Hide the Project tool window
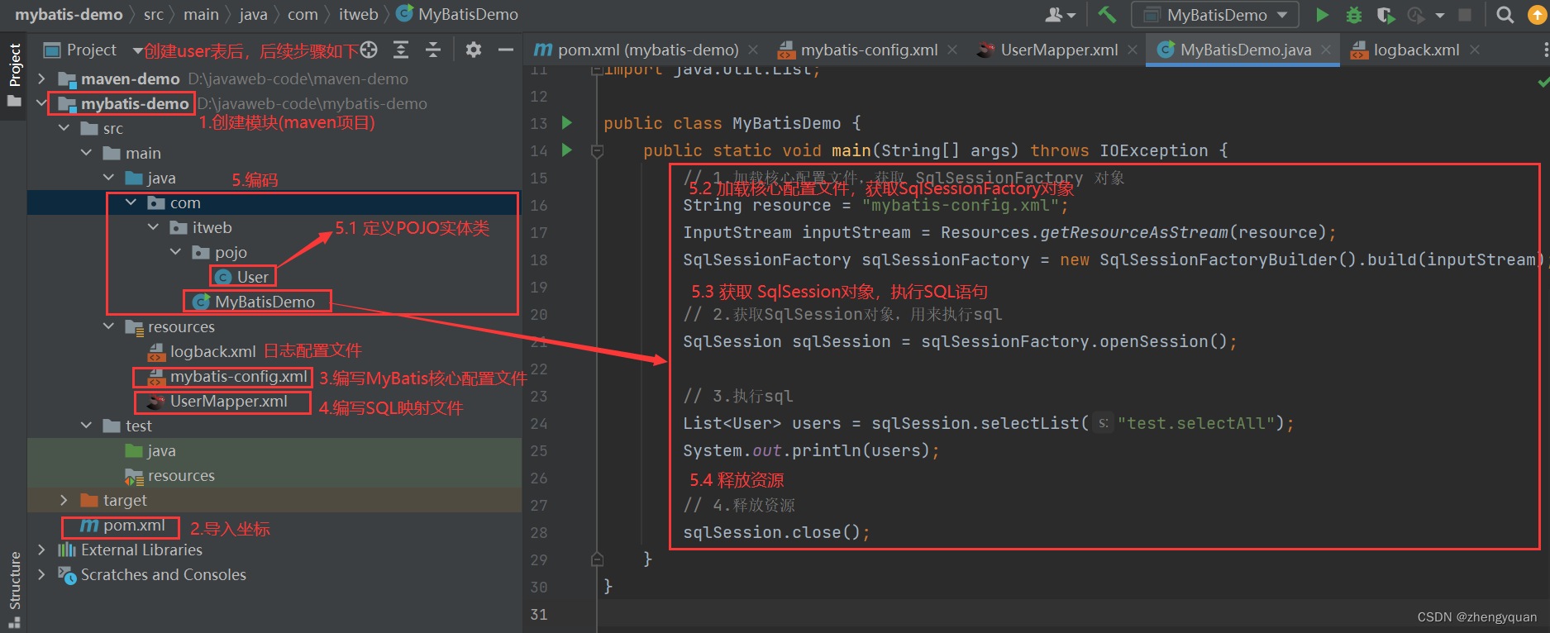 (506, 50)
